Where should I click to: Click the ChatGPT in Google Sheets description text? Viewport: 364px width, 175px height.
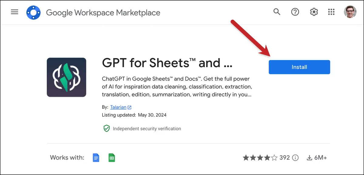[x=177, y=87]
